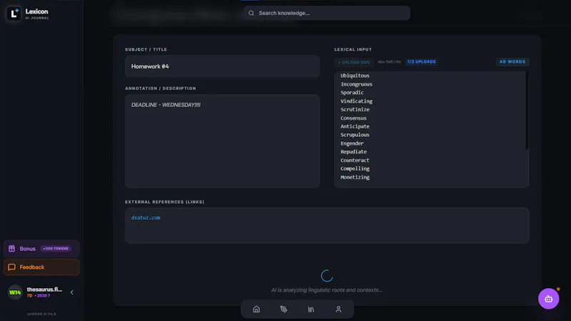Open the dsatuz.com reference link
Screen dimensions: 571x321
146,218
